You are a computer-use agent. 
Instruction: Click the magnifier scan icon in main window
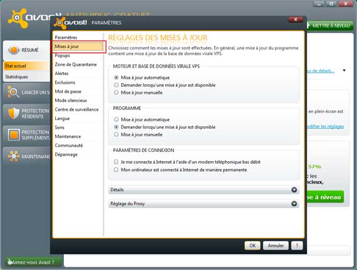click(13, 92)
